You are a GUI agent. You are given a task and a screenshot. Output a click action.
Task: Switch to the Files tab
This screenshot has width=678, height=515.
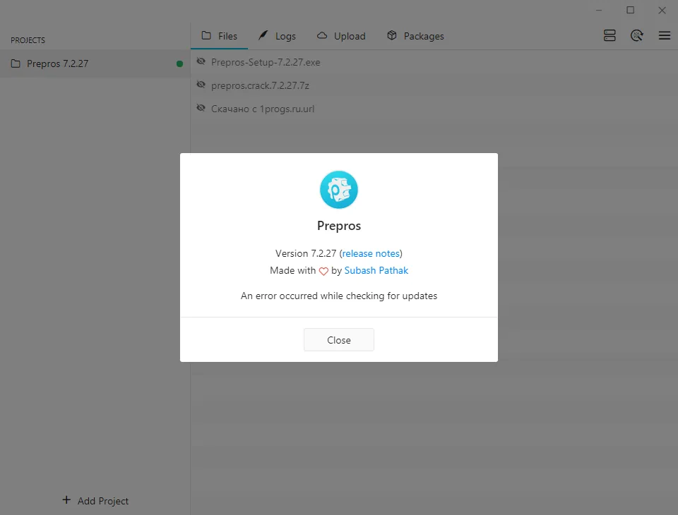click(x=219, y=36)
